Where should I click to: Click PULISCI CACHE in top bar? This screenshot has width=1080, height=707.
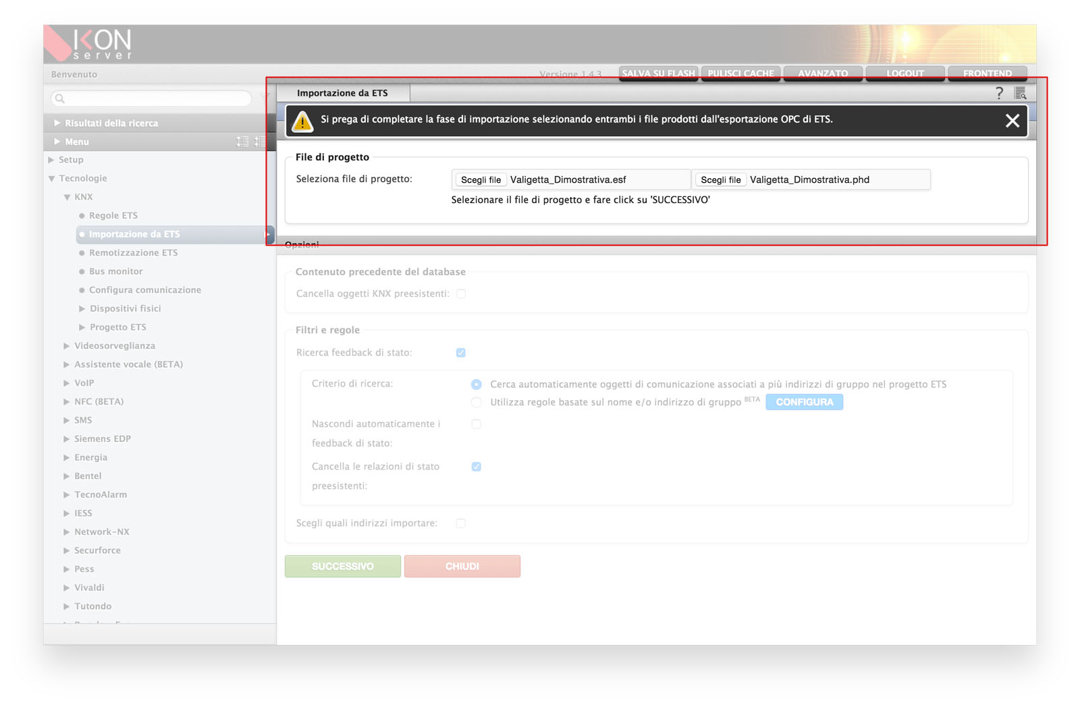pyautogui.click(x=740, y=74)
